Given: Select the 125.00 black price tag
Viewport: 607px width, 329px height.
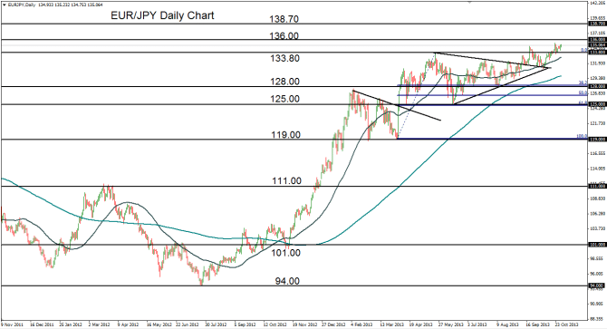Looking at the screenshot, I should pyautogui.click(x=597, y=104).
